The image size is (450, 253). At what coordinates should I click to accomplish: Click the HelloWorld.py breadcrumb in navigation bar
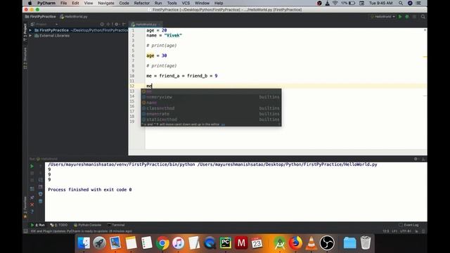tap(74, 17)
